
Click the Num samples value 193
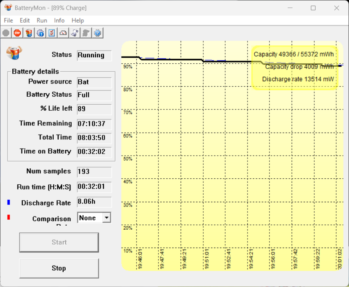pos(94,172)
